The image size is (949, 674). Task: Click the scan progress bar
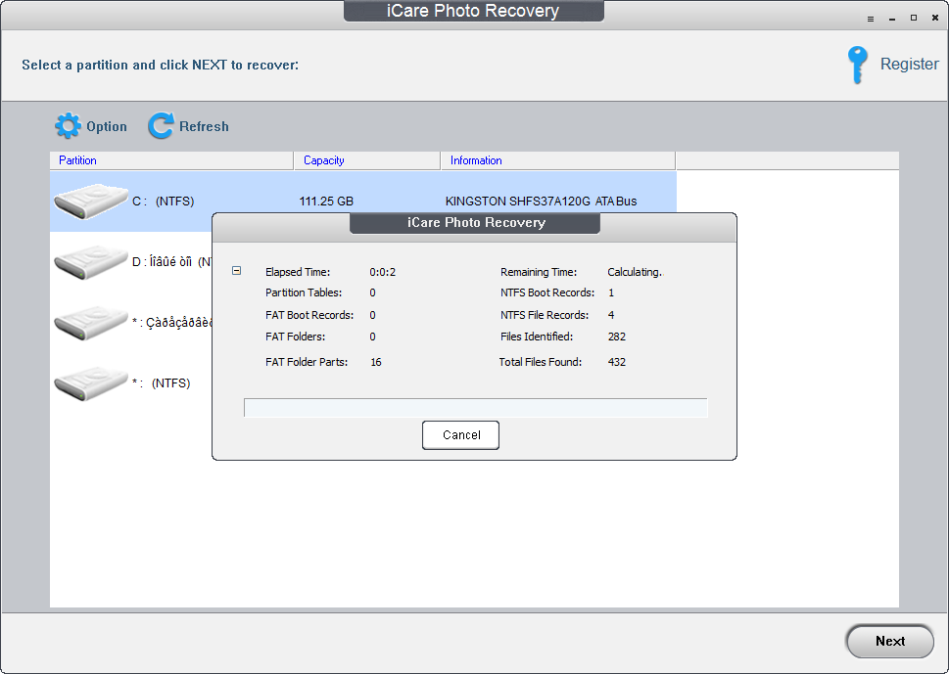click(476, 407)
